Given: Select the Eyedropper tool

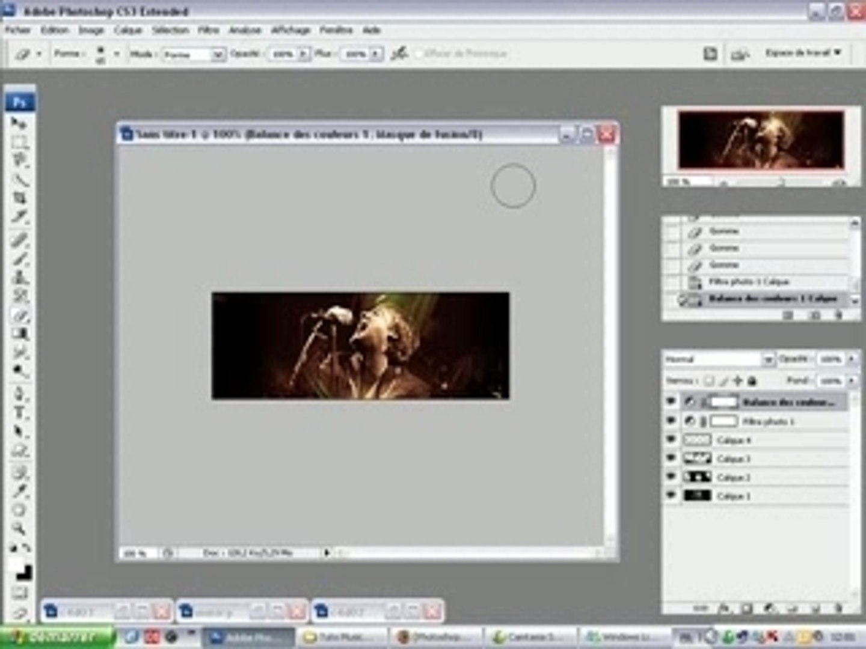Looking at the screenshot, I should pyautogui.click(x=19, y=491).
